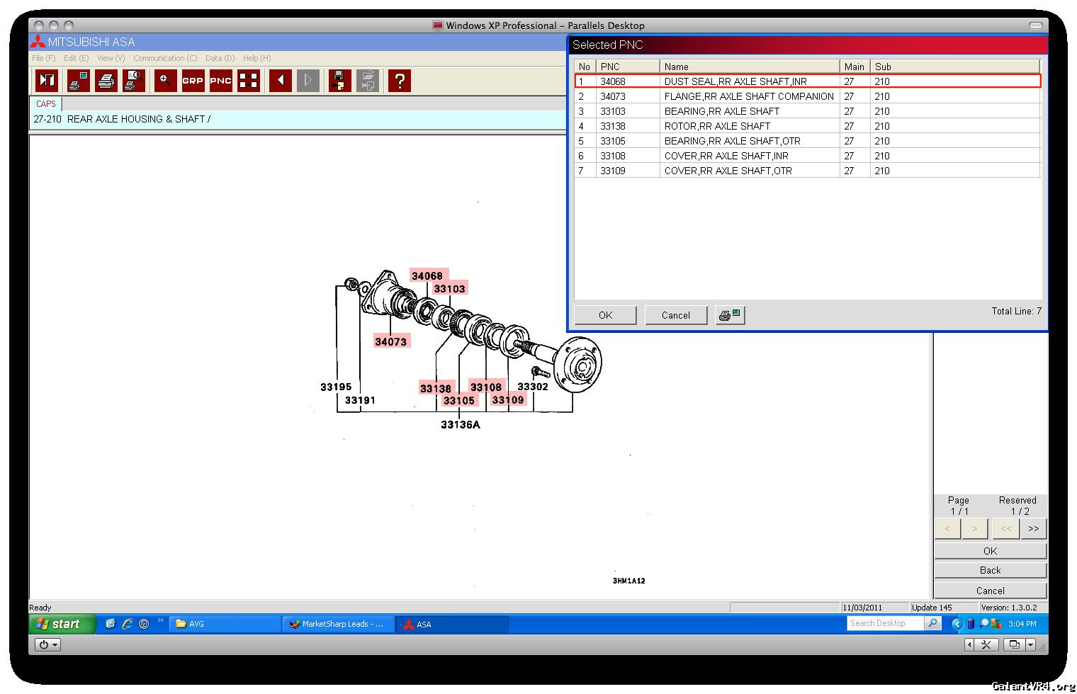Click the Mitsubishi logo in the title bar
Screen dimensions: 1077x694
click(38, 42)
